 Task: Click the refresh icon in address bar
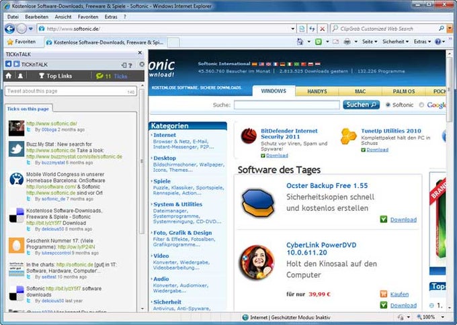312,29
